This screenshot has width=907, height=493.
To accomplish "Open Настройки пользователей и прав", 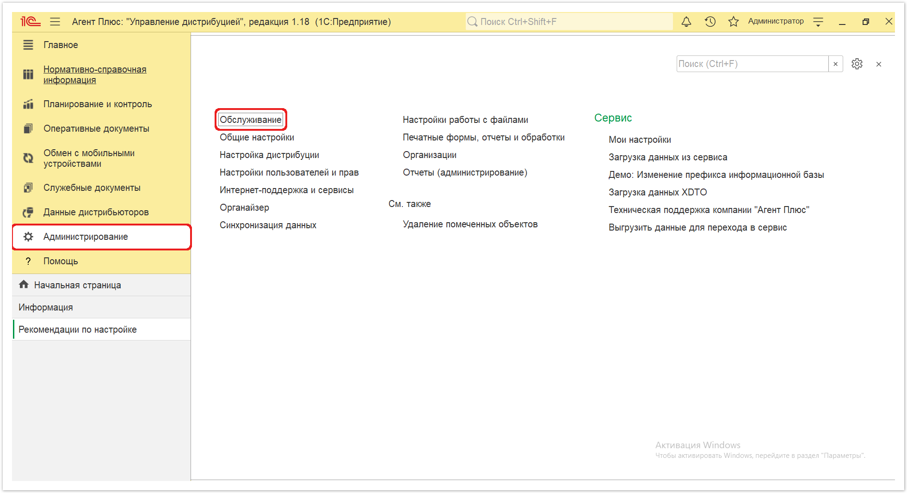I will (289, 172).
